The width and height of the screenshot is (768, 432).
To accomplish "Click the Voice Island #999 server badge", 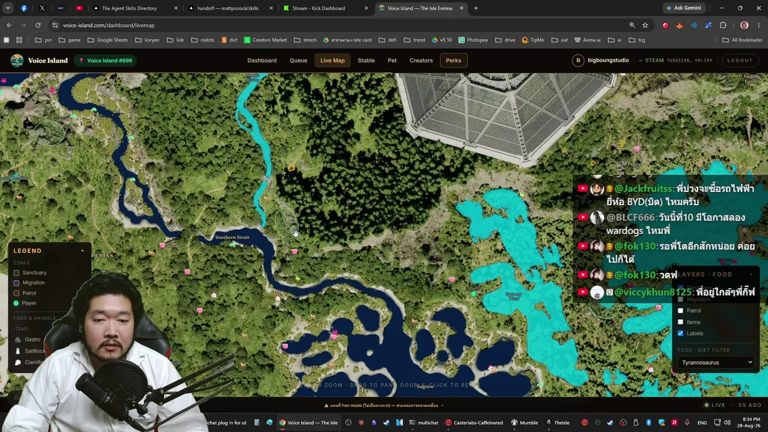I will (105, 61).
